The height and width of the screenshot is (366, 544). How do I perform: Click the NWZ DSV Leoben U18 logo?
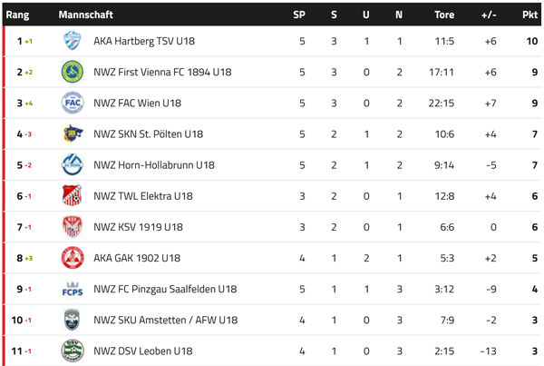point(73,351)
